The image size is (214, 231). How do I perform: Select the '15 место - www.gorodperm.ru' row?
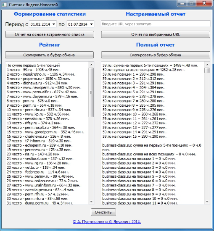pos(45,132)
